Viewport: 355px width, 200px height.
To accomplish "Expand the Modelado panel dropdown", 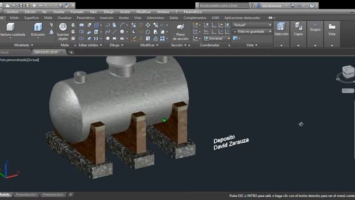I will pyautogui.click(x=32, y=45).
